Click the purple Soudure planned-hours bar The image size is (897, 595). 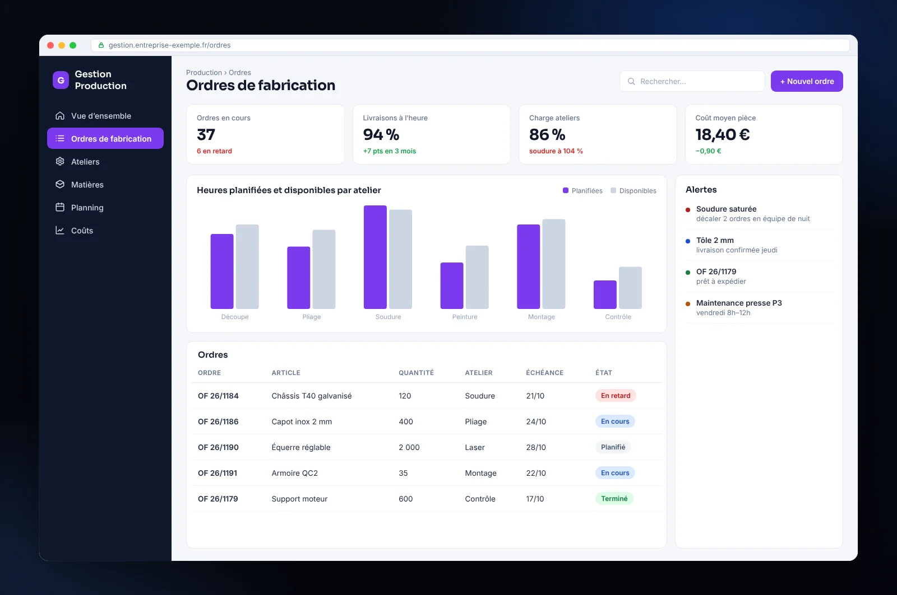[x=375, y=257]
